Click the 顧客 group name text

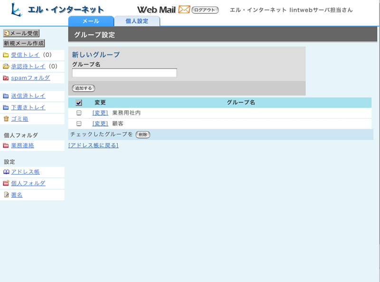point(118,124)
